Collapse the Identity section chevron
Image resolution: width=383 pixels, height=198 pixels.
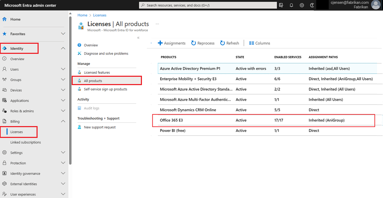coord(63,48)
